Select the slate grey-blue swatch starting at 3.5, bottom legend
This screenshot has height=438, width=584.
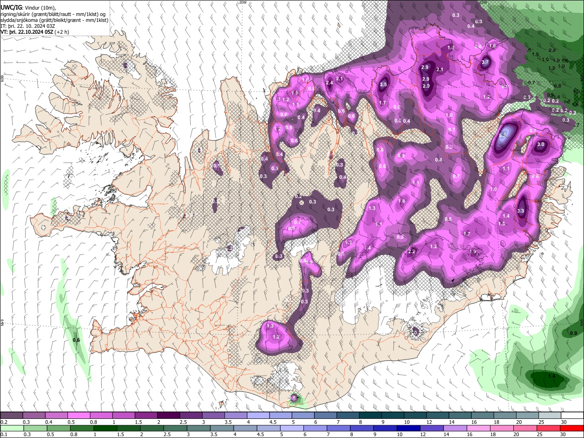pyautogui.click(x=221, y=428)
